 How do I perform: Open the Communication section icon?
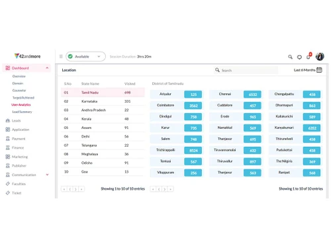pos(8,175)
